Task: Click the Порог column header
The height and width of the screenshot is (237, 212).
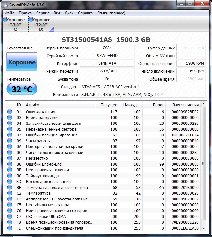Action: [x=154, y=105]
